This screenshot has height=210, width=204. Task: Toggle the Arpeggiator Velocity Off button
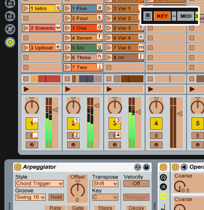(136, 184)
